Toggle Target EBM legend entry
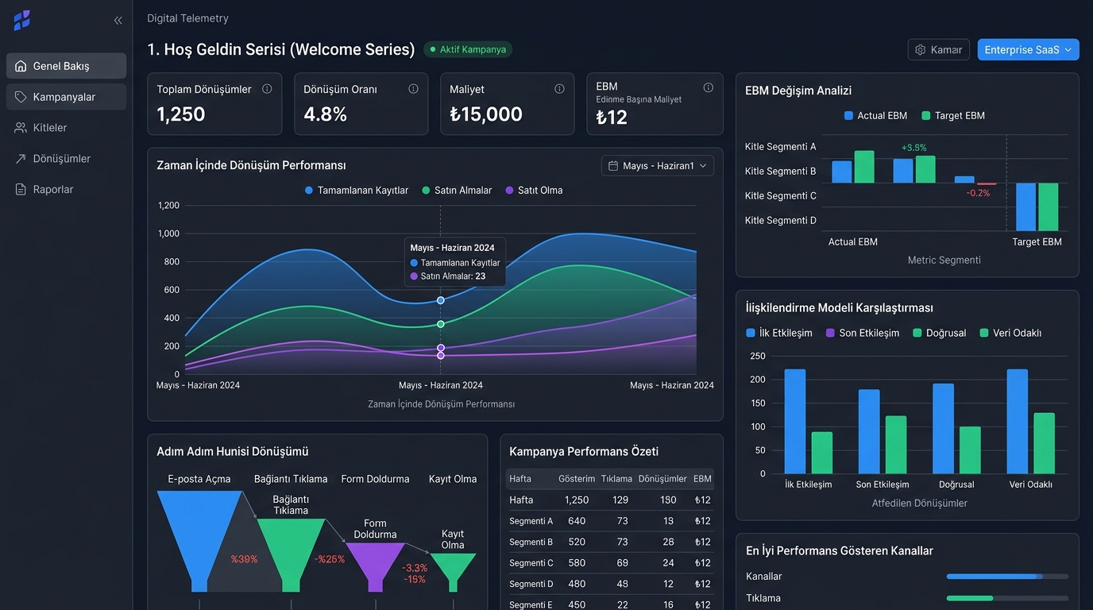The width and height of the screenshot is (1093, 610). pos(953,116)
